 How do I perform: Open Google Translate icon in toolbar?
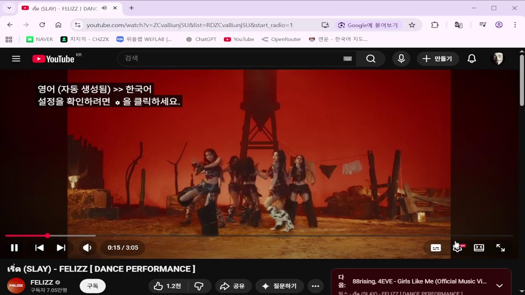pos(459,25)
